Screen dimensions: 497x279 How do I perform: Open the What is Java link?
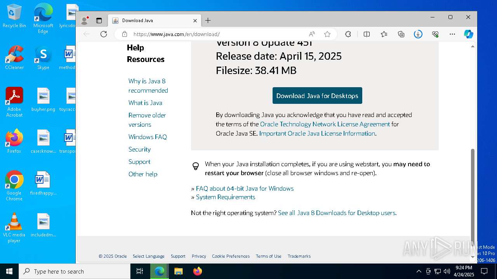145,103
